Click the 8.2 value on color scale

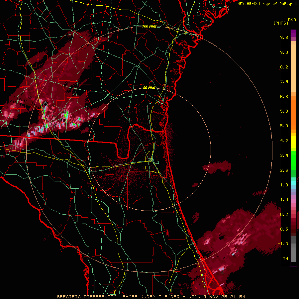click(284, 67)
